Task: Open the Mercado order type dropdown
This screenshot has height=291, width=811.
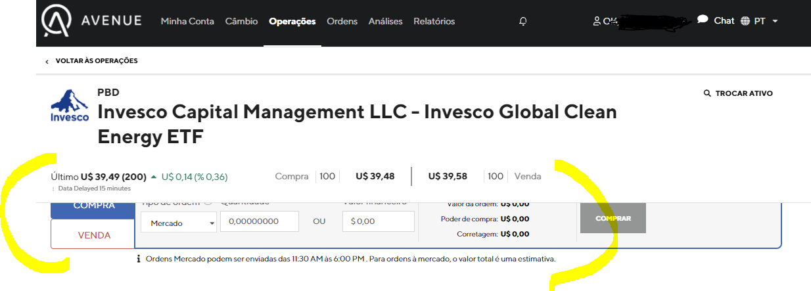Action: tap(179, 223)
